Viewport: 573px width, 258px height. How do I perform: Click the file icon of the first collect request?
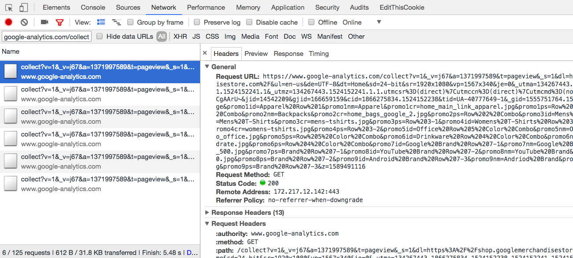[11, 71]
